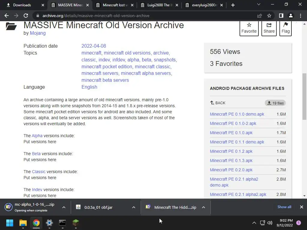The width and height of the screenshot is (307, 230).
Task: Open the browser side panel icon
Action: pyautogui.click(x=281, y=16)
